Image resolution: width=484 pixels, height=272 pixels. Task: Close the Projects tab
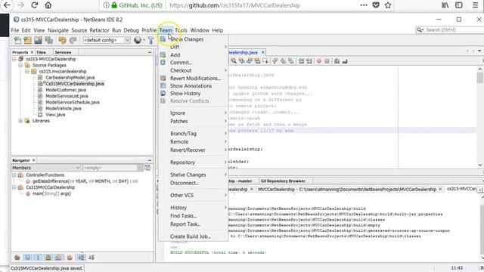[x=32, y=52]
